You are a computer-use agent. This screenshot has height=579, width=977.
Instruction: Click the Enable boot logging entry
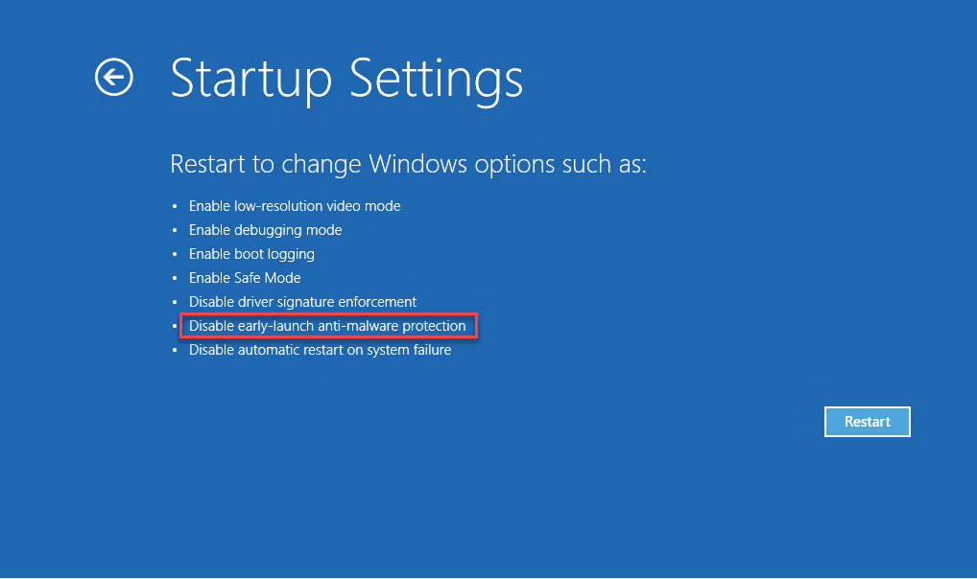[251, 254]
